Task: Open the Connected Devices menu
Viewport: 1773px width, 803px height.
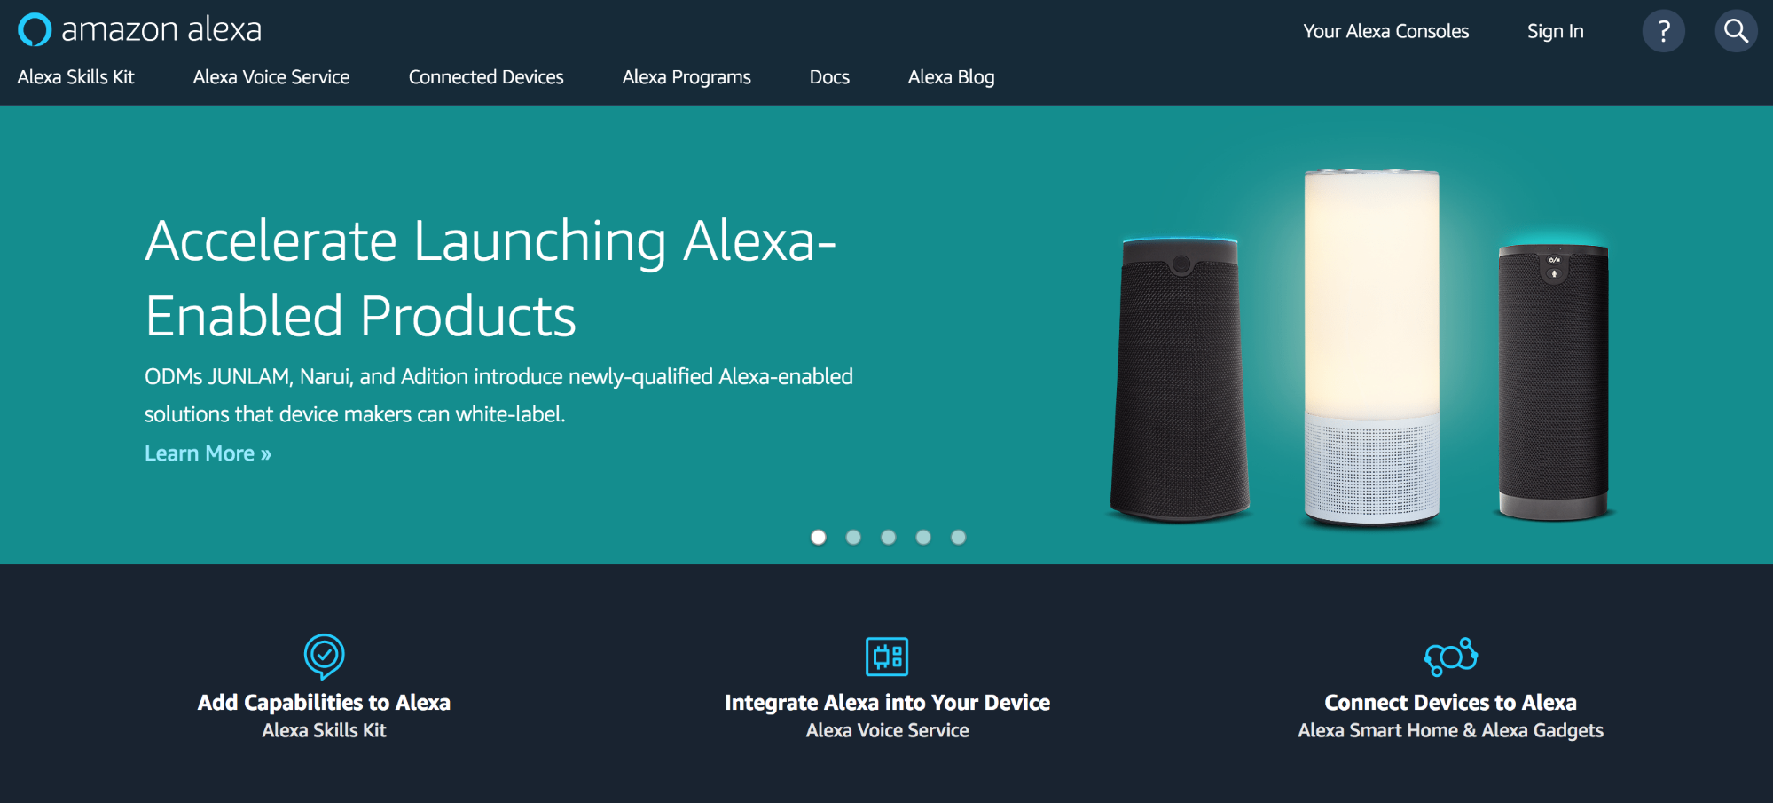Action: click(486, 77)
